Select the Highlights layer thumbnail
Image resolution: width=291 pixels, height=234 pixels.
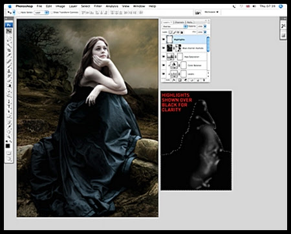169,39
